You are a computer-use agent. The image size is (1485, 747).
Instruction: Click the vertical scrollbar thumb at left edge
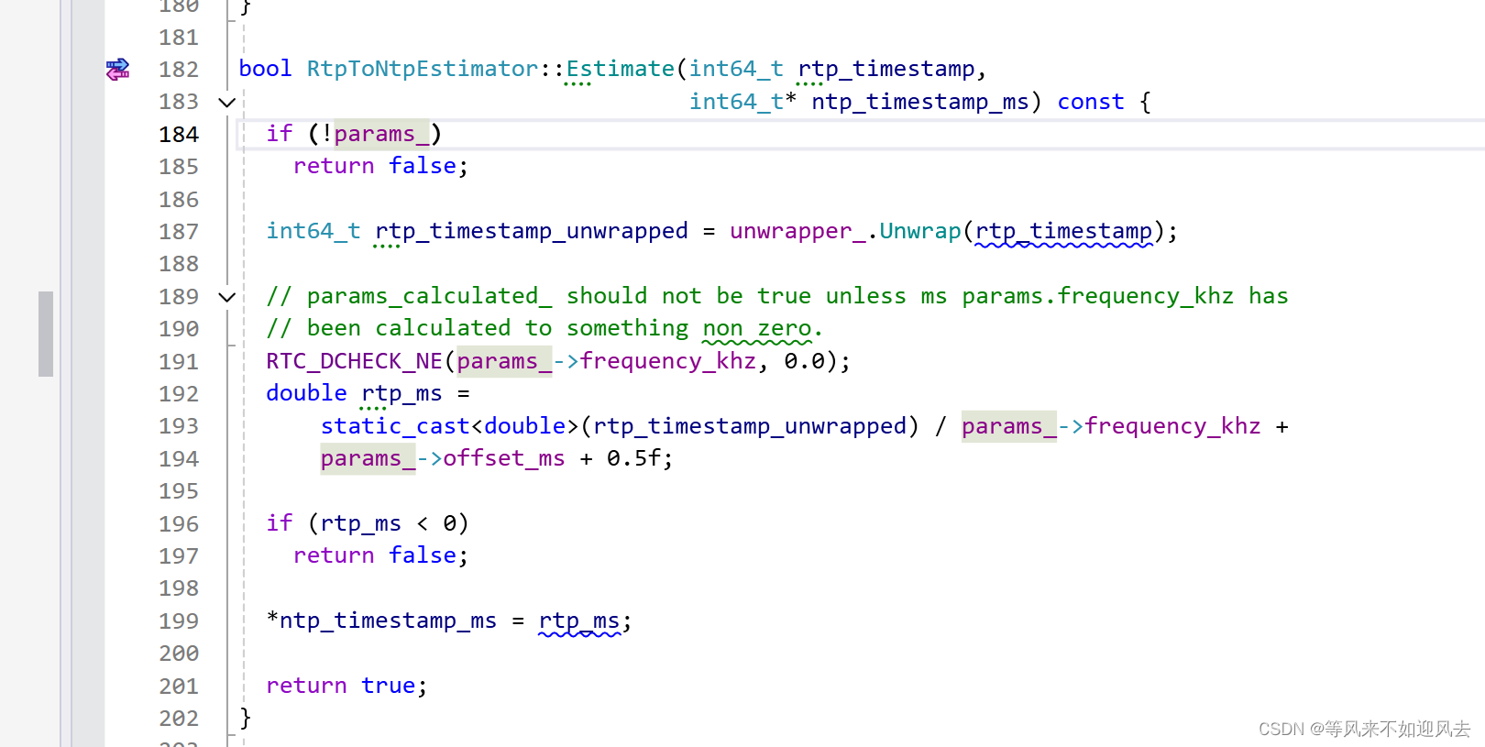coord(46,334)
